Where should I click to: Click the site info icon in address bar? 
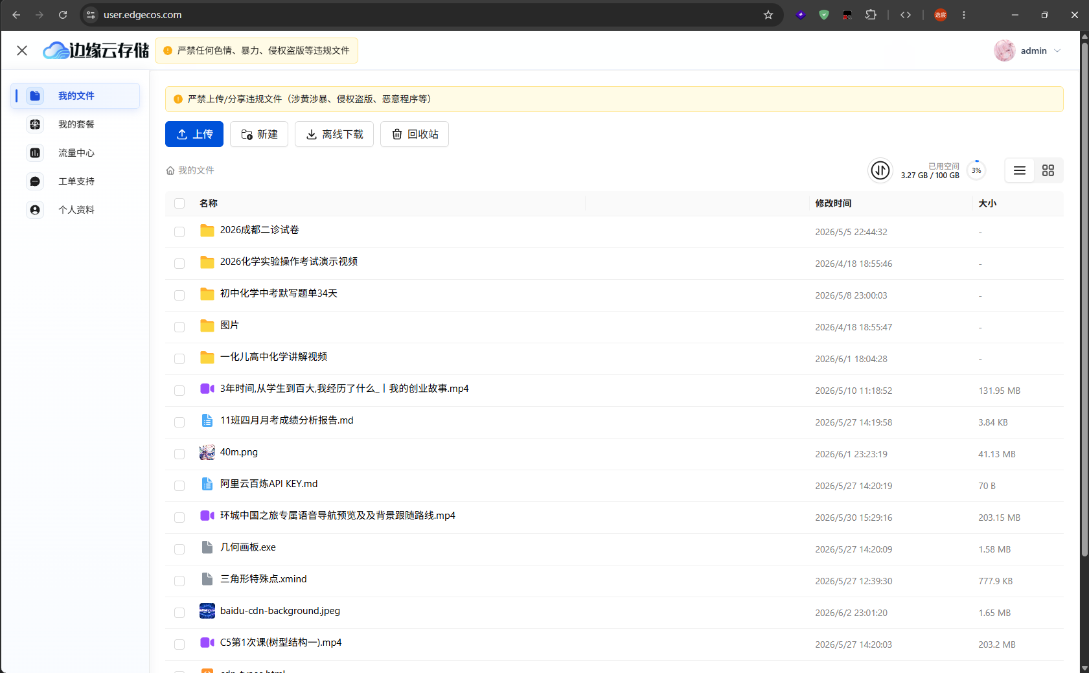pos(91,15)
